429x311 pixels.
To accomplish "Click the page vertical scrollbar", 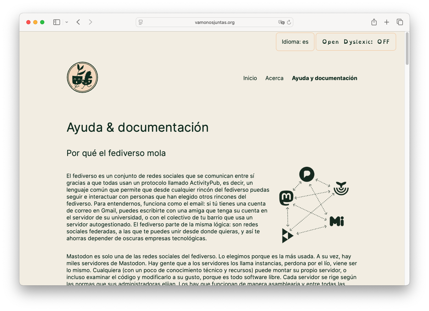I will [407, 49].
